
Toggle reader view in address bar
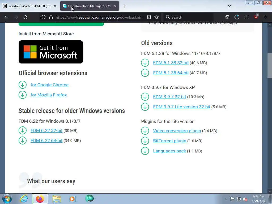coord(149,17)
